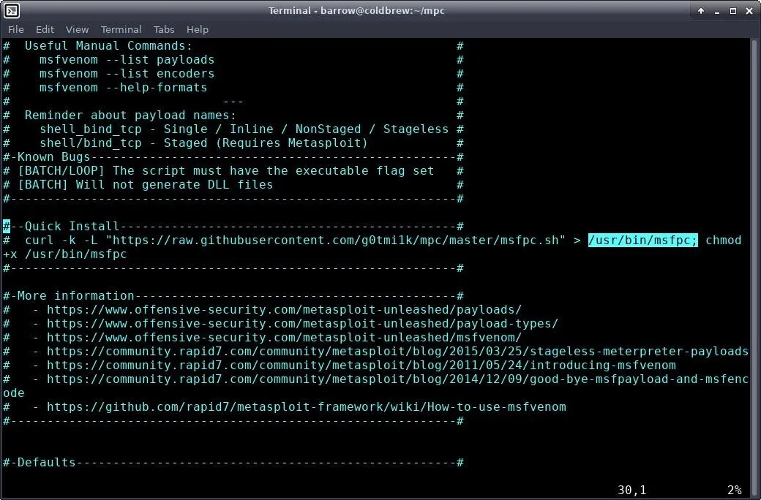Click the 'Useful Manual Commands:' line

tap(109, 45)
